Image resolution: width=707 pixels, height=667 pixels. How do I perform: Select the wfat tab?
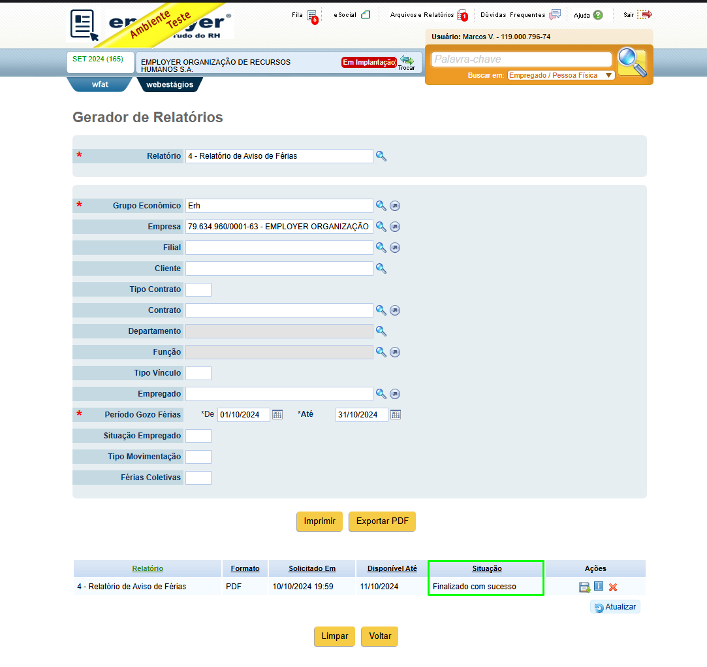click(100, 84)
